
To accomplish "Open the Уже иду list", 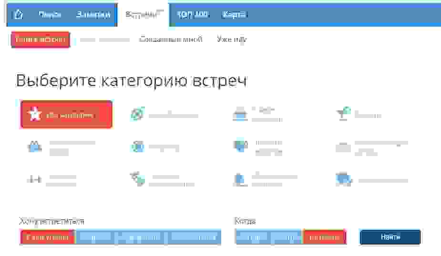I will pos(232,39).
